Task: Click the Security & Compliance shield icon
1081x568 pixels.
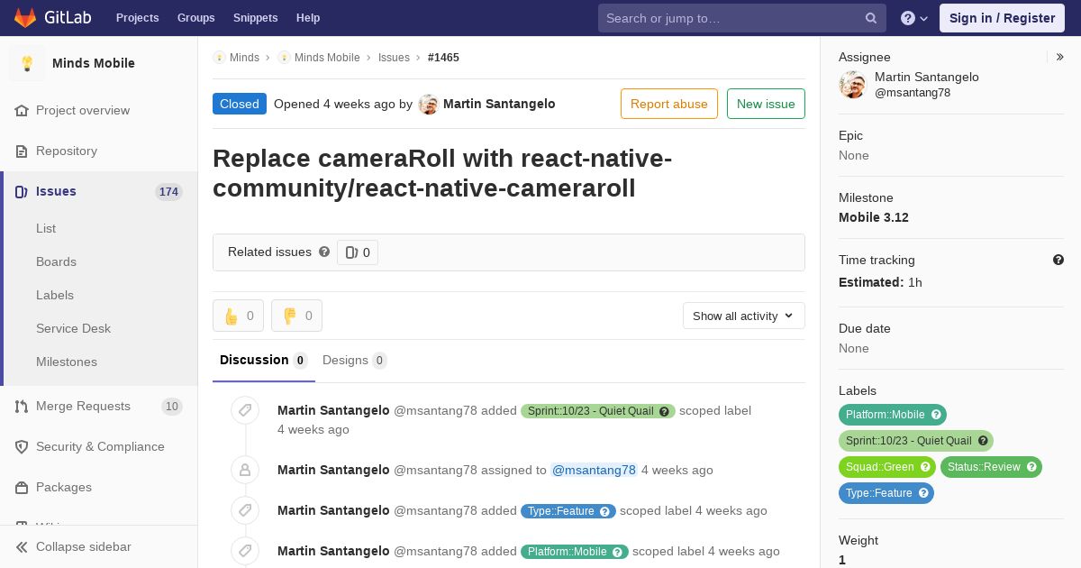Action: [22, 446]
